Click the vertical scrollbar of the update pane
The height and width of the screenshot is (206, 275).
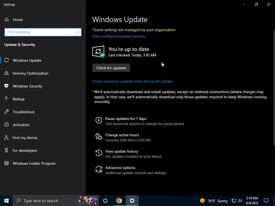pyautogui.click(x=274, y=88)
